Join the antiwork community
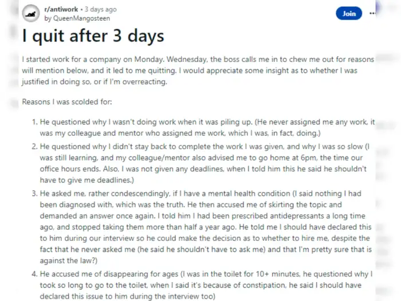 click(x=349, y=14)
